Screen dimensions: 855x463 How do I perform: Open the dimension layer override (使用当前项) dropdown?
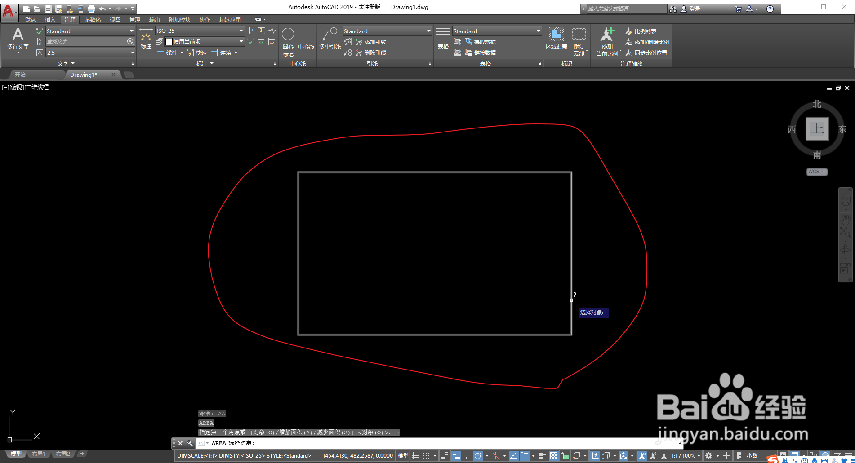tap(204, 41)
